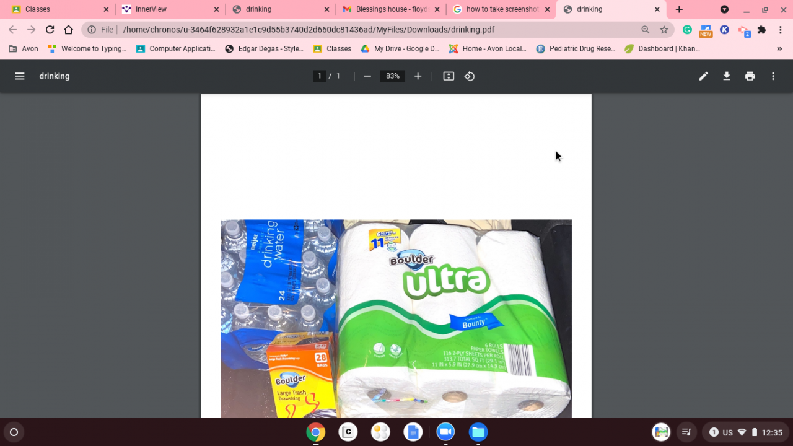Open the Welcome to Typing bookmark

(87, 49)
